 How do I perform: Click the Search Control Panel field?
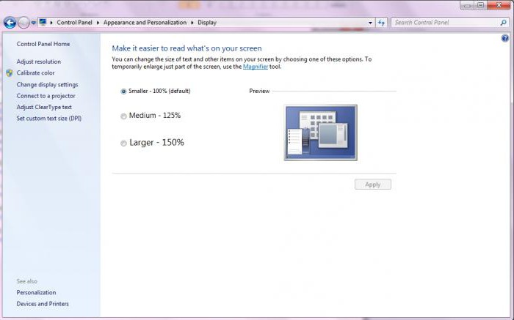click(444, 23)
